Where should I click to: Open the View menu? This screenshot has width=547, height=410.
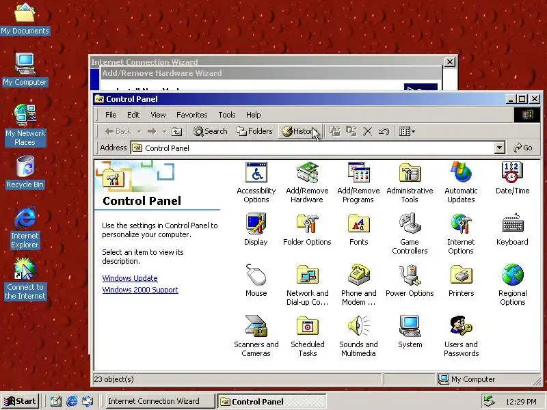click(158, 115)
